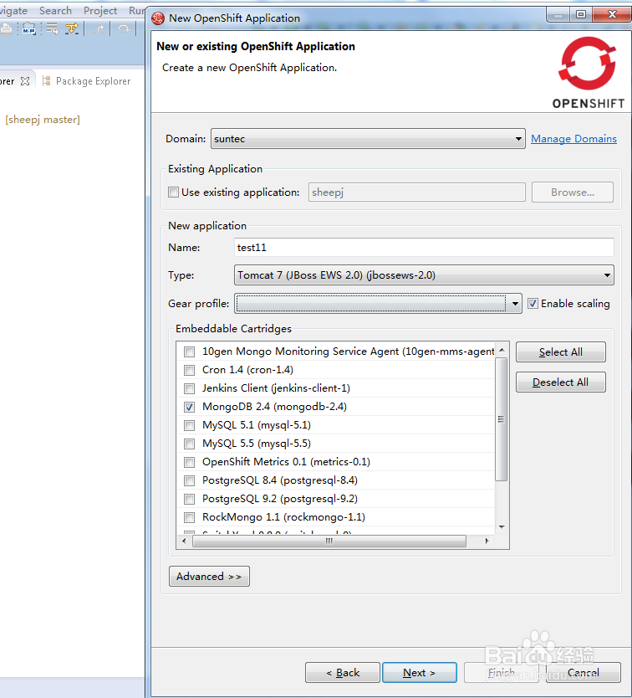This screenshot has width=632, height=698.
Task: Open the Project menu in Eclipse
Action: point(100,10)
